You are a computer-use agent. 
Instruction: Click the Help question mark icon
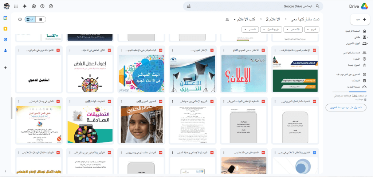[42, 6]
